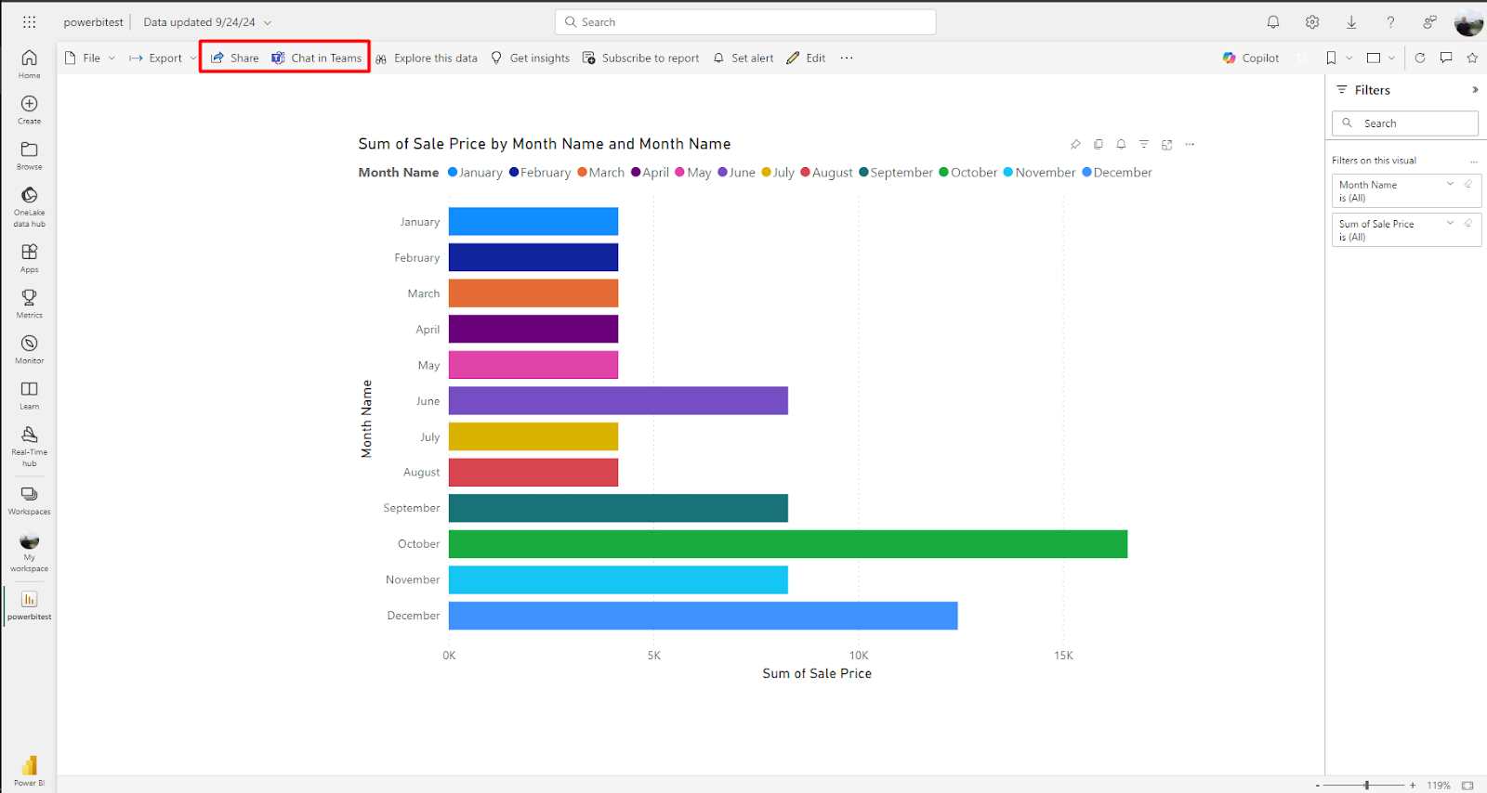Viewport: 1487px width, 793px height.
Task: Select the October bar in chart
Action: tap(788, 544)
